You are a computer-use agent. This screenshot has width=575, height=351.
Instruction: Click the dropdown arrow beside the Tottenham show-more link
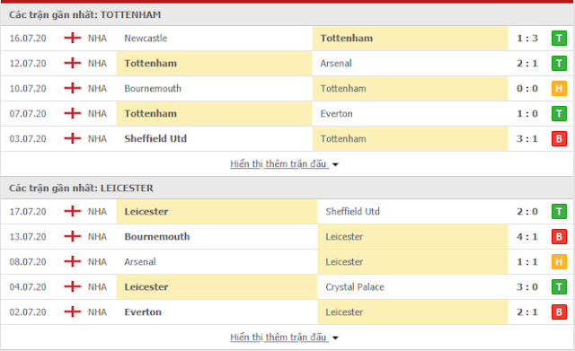pos(335,165)
